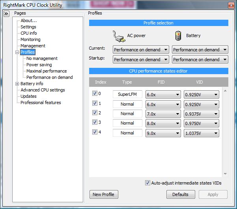
Task: Open the Professional features page
Action: (x=41, y=103)
